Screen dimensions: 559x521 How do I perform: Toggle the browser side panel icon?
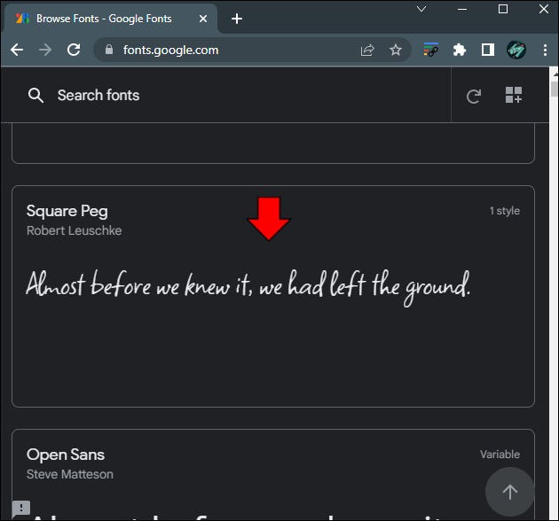(x=487, y=51)
